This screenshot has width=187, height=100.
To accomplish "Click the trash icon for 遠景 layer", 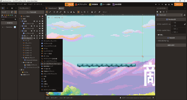I will pyautogui.click(x=43, y=21).
